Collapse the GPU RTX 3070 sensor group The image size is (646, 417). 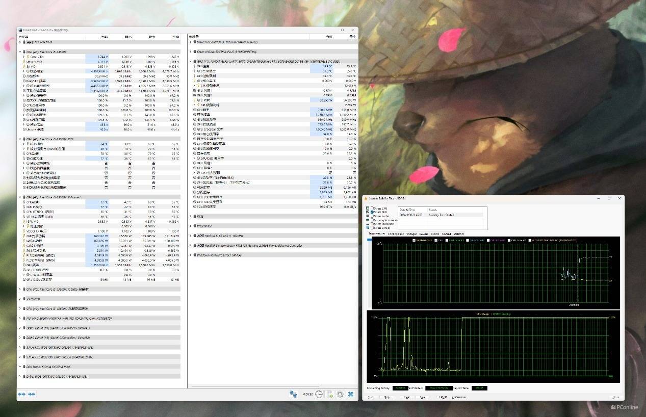click(191, 61)
